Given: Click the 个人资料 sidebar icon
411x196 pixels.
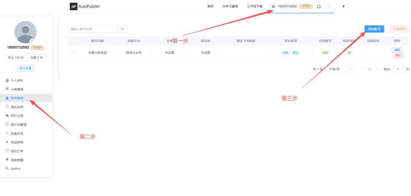Looking at the screenshot, I should point(7,80).
